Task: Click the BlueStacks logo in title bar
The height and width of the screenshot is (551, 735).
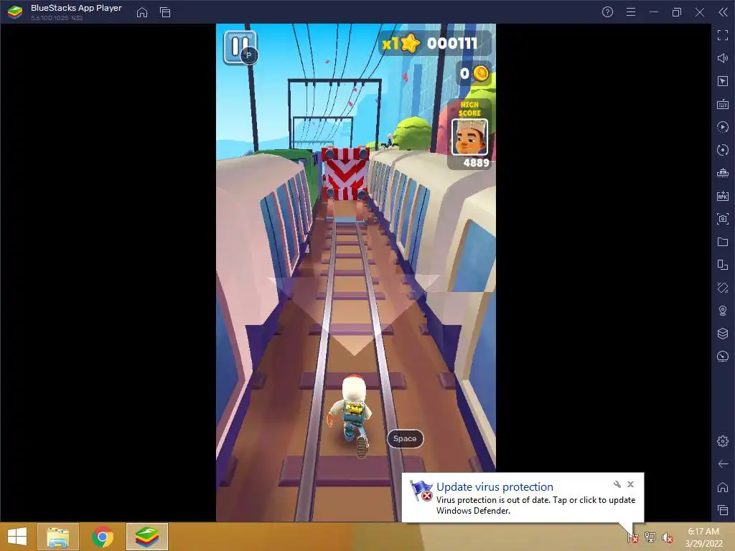Action: (15, 12)
